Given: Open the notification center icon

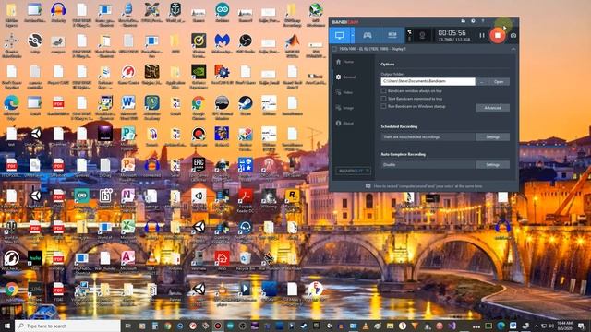Looking at the screenshot, I should click(582, 326).
